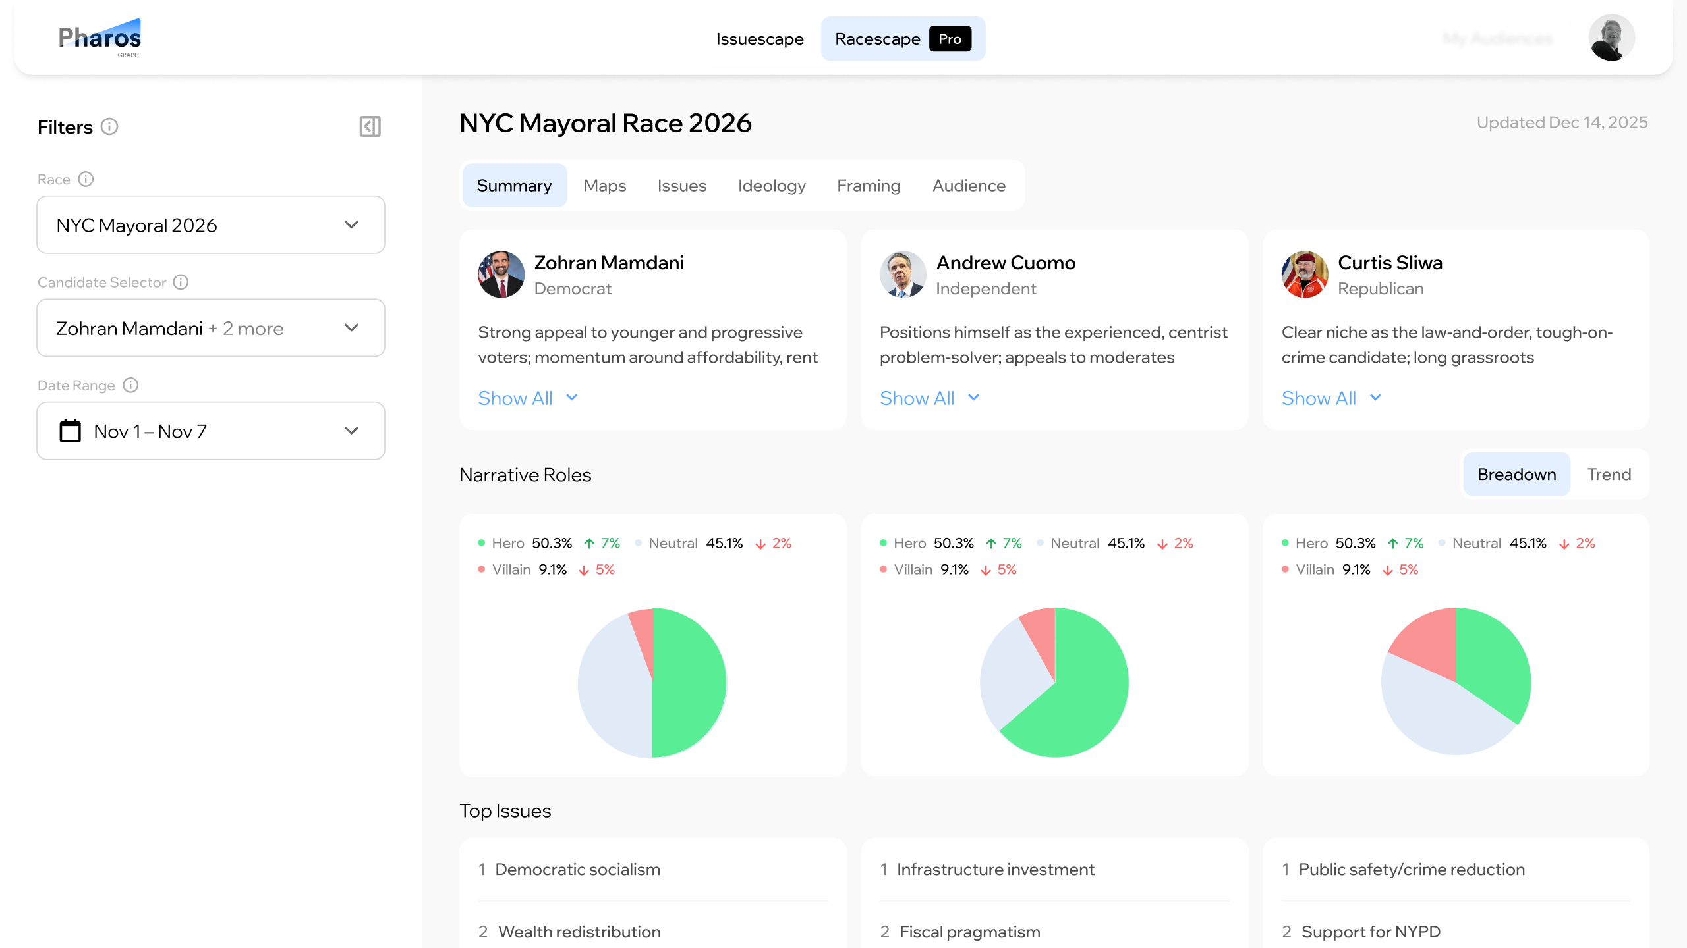The height and width of the screenshot is (948, 1687).
Task: Open the user profile avatar
Action: click(1611, 38)
